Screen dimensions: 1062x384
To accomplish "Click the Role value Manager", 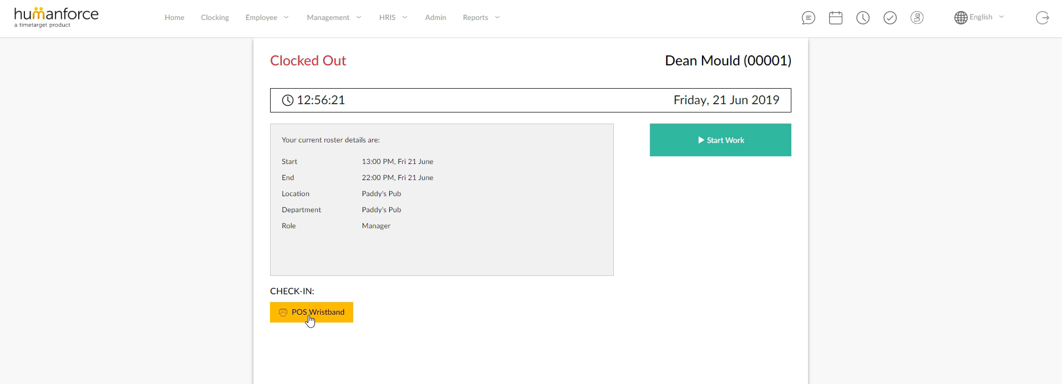I will click(376, 226).
